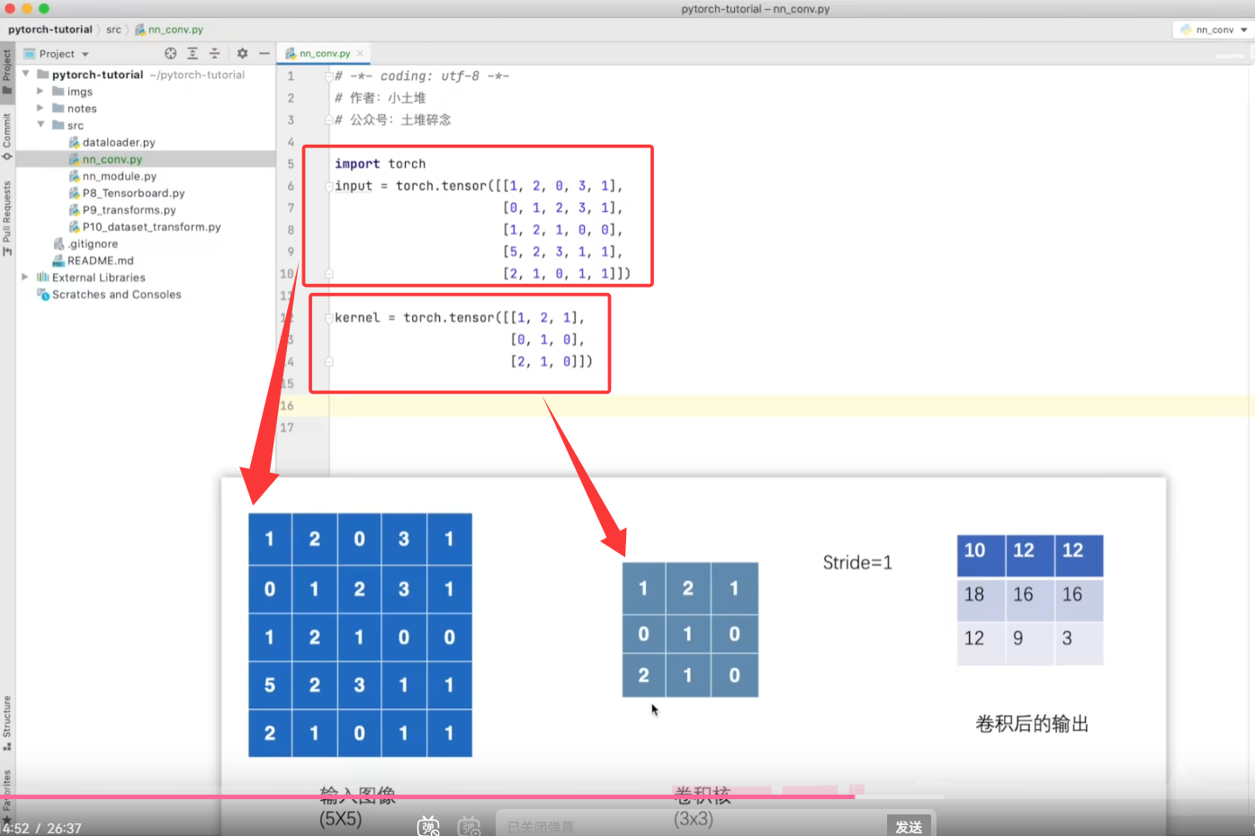Collapse the src folder
The width and height of the screenshot is (1255, 836).
40,125
